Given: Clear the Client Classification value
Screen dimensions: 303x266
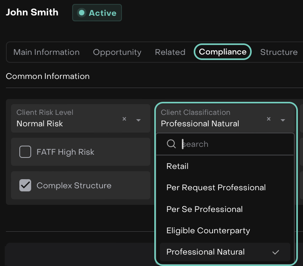Looking at the screenshot, I should pyautogui.click(x=269, y=119).
